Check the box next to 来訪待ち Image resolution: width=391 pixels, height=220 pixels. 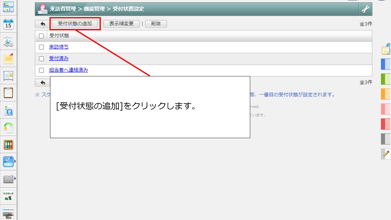[x=42, y=47]
